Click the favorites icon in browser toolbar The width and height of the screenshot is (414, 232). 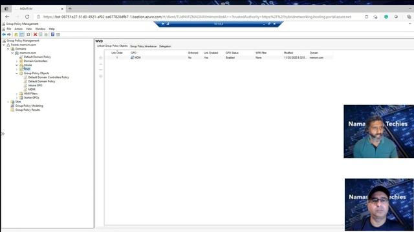[375, 17]
